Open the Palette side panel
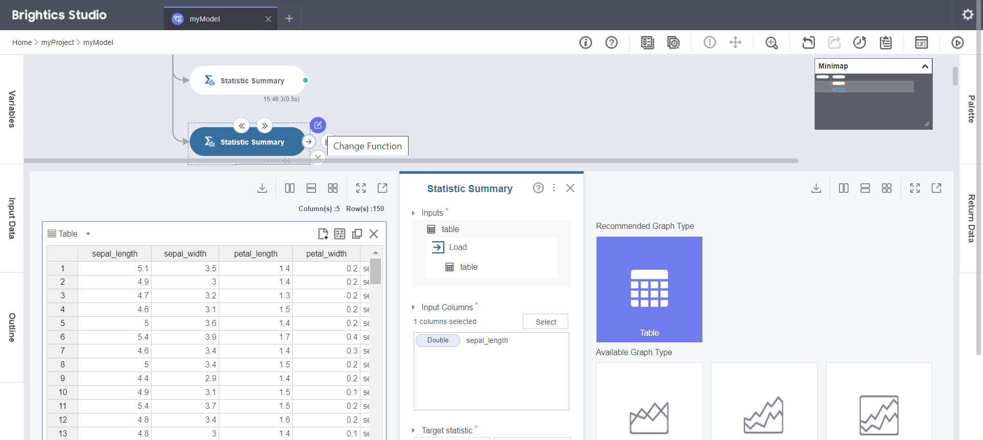The image size is (983, 440). point(971,109)
